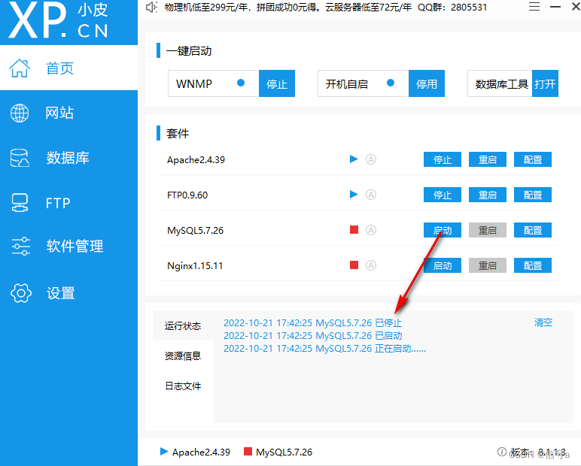581x466 pixels.
Task: Click the speaker announcement icon
Action: click(151, 8)
